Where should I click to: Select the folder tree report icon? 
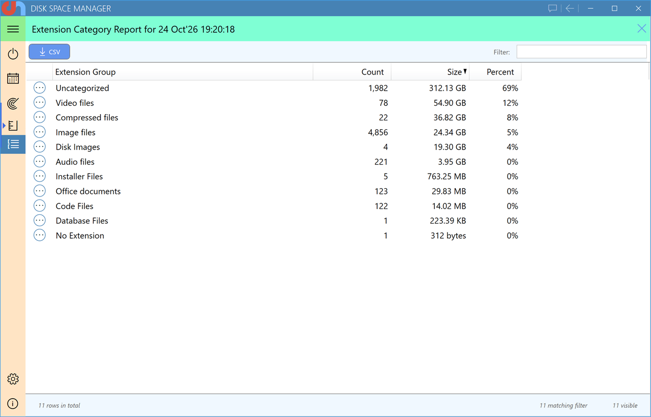pyautogui.click(x=13, y=126)
